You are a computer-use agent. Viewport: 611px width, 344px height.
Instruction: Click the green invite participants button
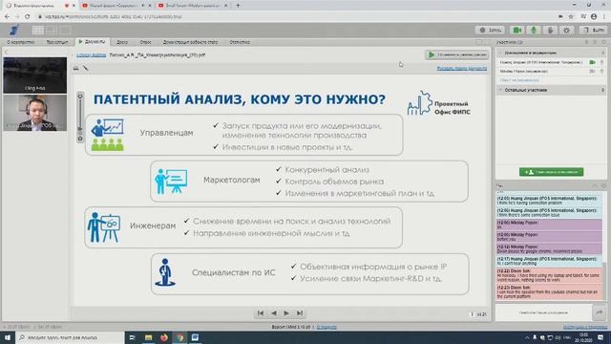click(x=552, y=172)
